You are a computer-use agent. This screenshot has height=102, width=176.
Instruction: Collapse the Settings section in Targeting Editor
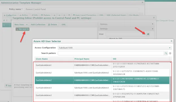coord(126,29)
